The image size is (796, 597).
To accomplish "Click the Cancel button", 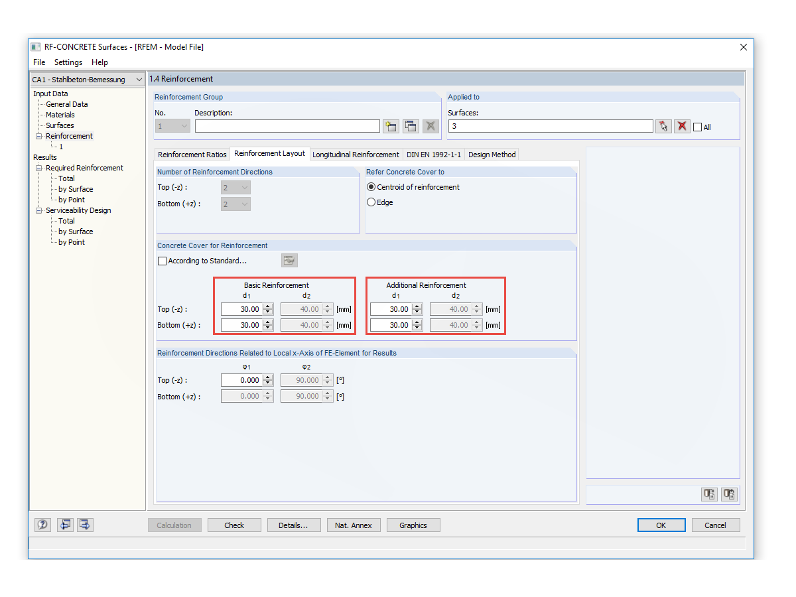I will coord(716,525).
